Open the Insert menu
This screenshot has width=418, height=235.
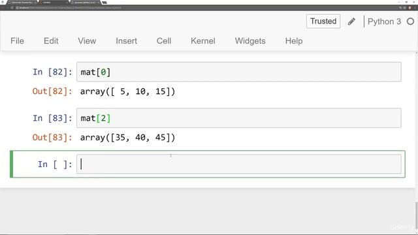[126, 41]
